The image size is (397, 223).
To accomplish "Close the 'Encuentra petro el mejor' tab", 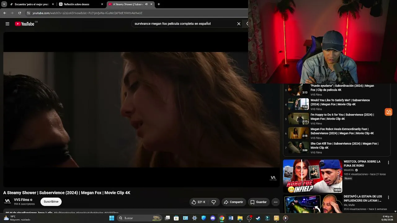I will [53, 4].
